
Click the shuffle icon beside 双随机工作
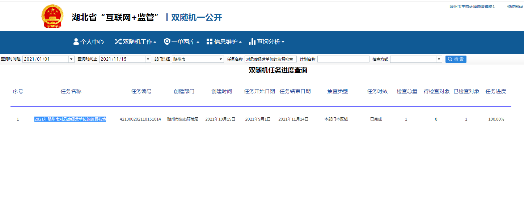pos(118,42)
